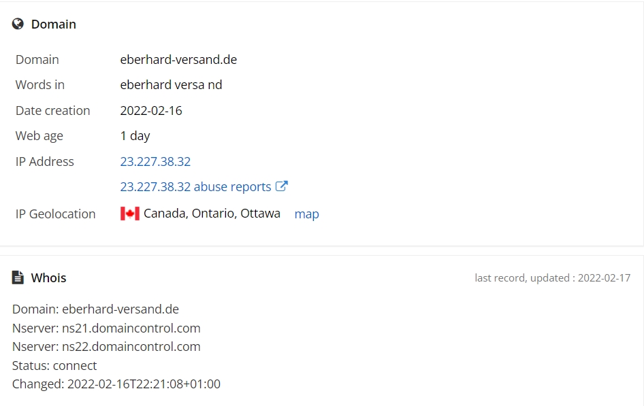Click the eberhard-versand.de domain value
This screenshot has width=644, height=406.
178,59
